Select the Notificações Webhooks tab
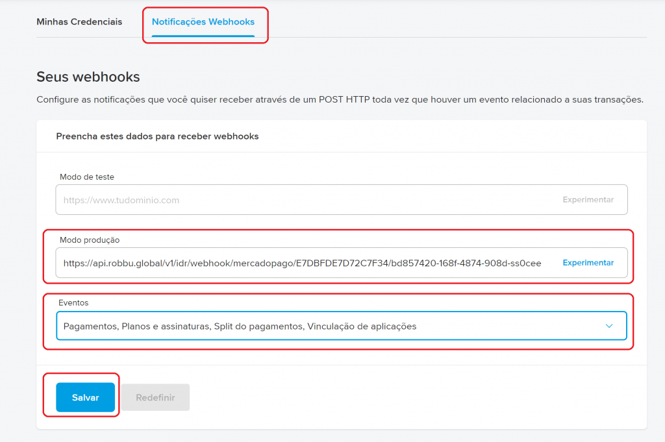This screenshot has width=665, height=442. coord(203,22)
